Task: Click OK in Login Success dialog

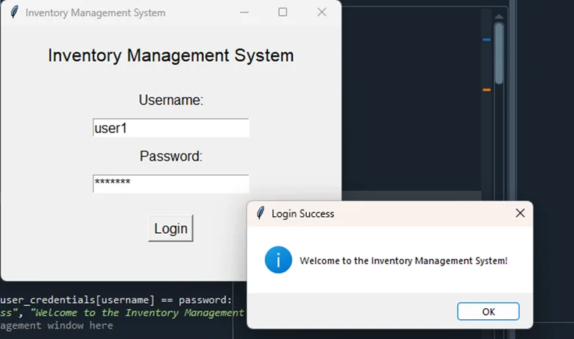Action: [488, 312]
